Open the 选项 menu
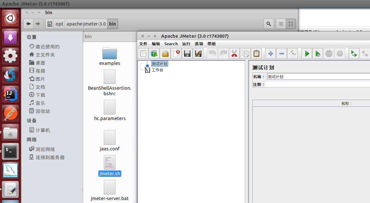Image resolution: width=370 pixels, height=203 pixels. click(199, 44)
